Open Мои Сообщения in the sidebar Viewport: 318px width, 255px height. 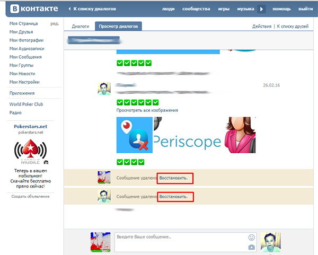(25, 57)
